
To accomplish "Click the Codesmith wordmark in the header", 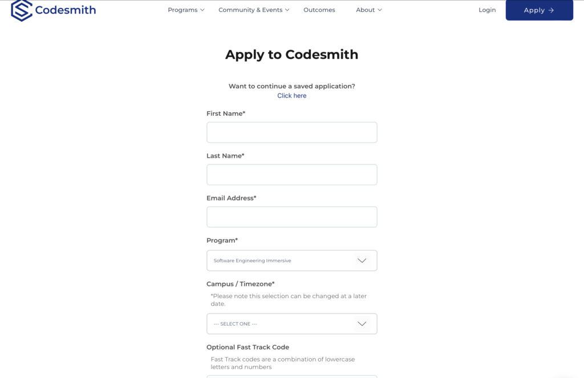I will (66, 10).
